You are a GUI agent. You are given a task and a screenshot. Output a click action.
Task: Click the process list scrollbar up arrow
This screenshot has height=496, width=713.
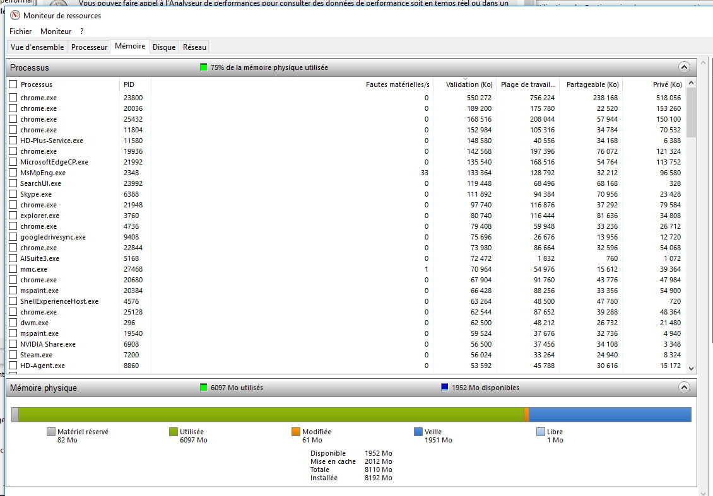pos(691,83)
